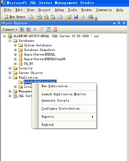Viewport: 129px width, 161px height.
Task: Click the Open File folder icon
Action: pos(69,17)
